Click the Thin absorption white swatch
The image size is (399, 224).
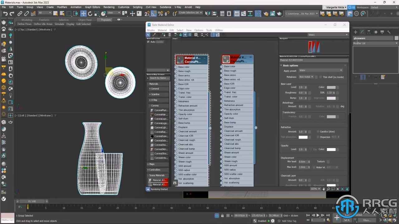pyautogui.click(x=303, y=137)
